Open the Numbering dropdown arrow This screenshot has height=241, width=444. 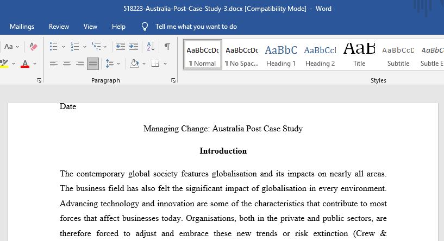[84, 47]
